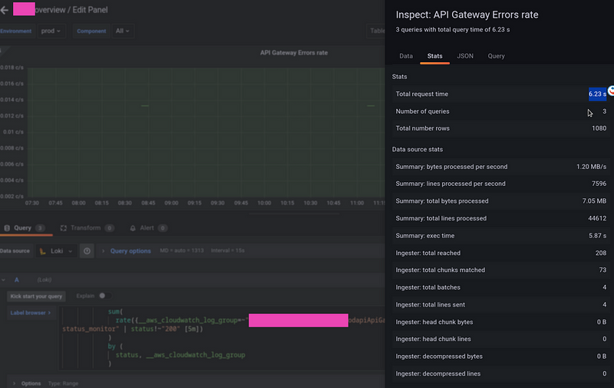
Task: Click the Transform tab icon
Action: click(64, 228)
